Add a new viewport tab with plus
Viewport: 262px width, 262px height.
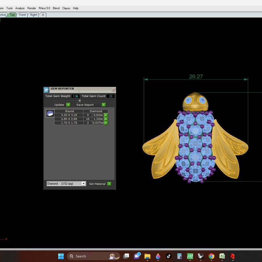click(43, 15)
